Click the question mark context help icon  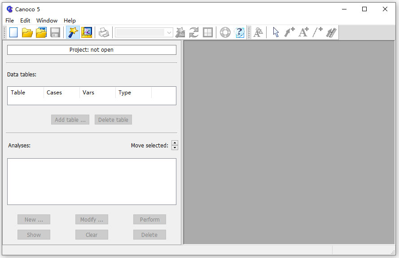[x=240, y=32]
